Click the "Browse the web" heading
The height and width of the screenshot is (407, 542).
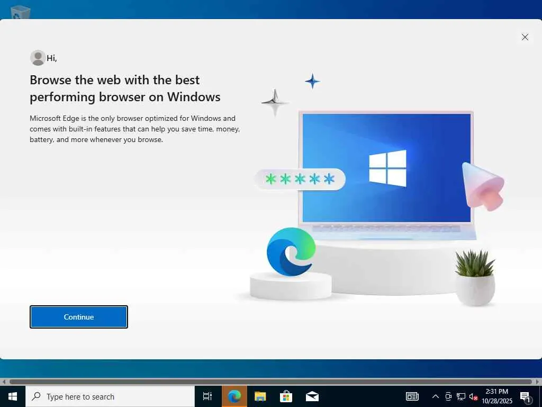click(x=125, y=89)
